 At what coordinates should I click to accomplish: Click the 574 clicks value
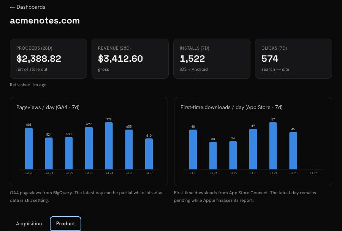[270, 59]
